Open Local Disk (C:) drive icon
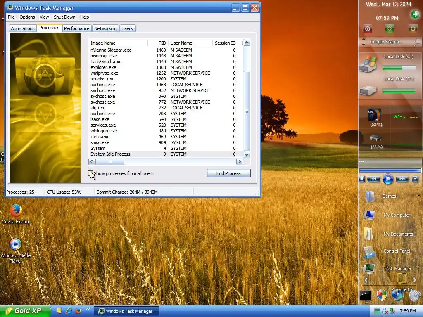This screenshot has height=317, width=423. click(368, 64)
